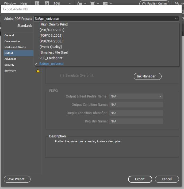
Task: Click the screen mode icon
Action: point(93,4)
